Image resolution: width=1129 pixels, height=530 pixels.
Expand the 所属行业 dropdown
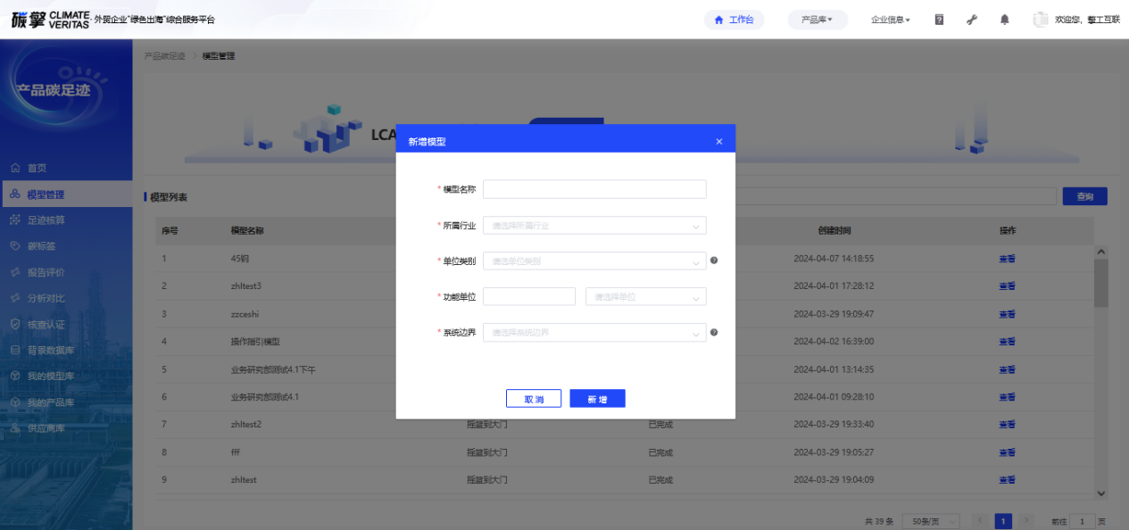[594, 226]
